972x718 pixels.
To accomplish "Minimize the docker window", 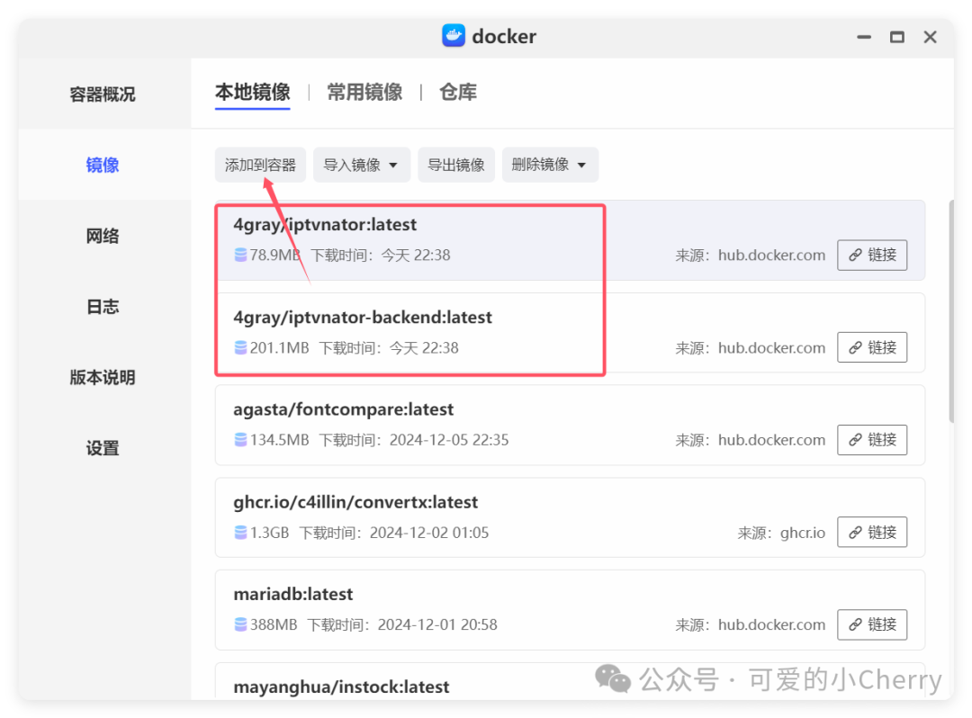I will pyautogui.click(x=864, y=37).
